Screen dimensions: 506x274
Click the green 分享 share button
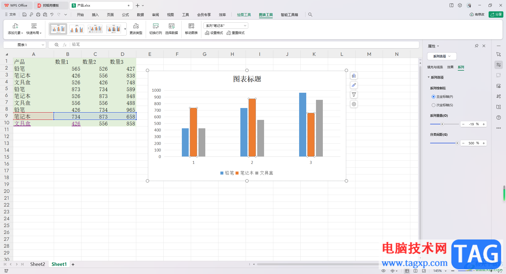coord(496,14)
